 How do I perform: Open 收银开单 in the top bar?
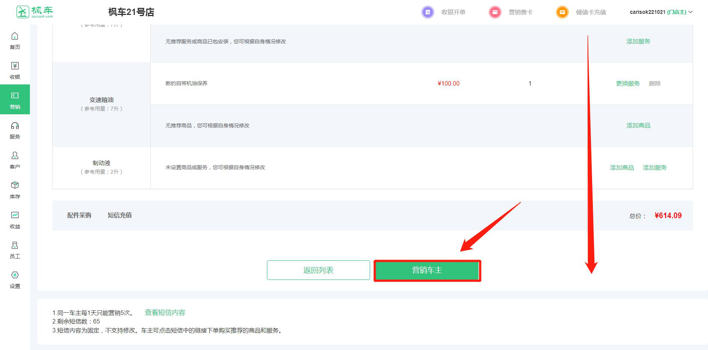453,12
